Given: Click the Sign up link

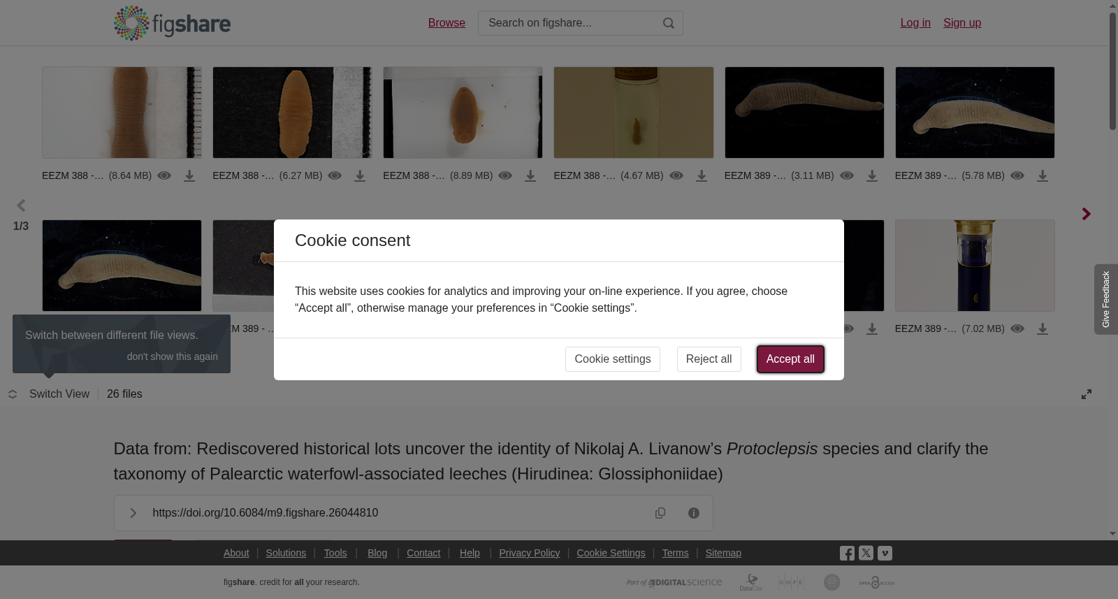Looking at the screenshot, I should click(x=962, y=23).
